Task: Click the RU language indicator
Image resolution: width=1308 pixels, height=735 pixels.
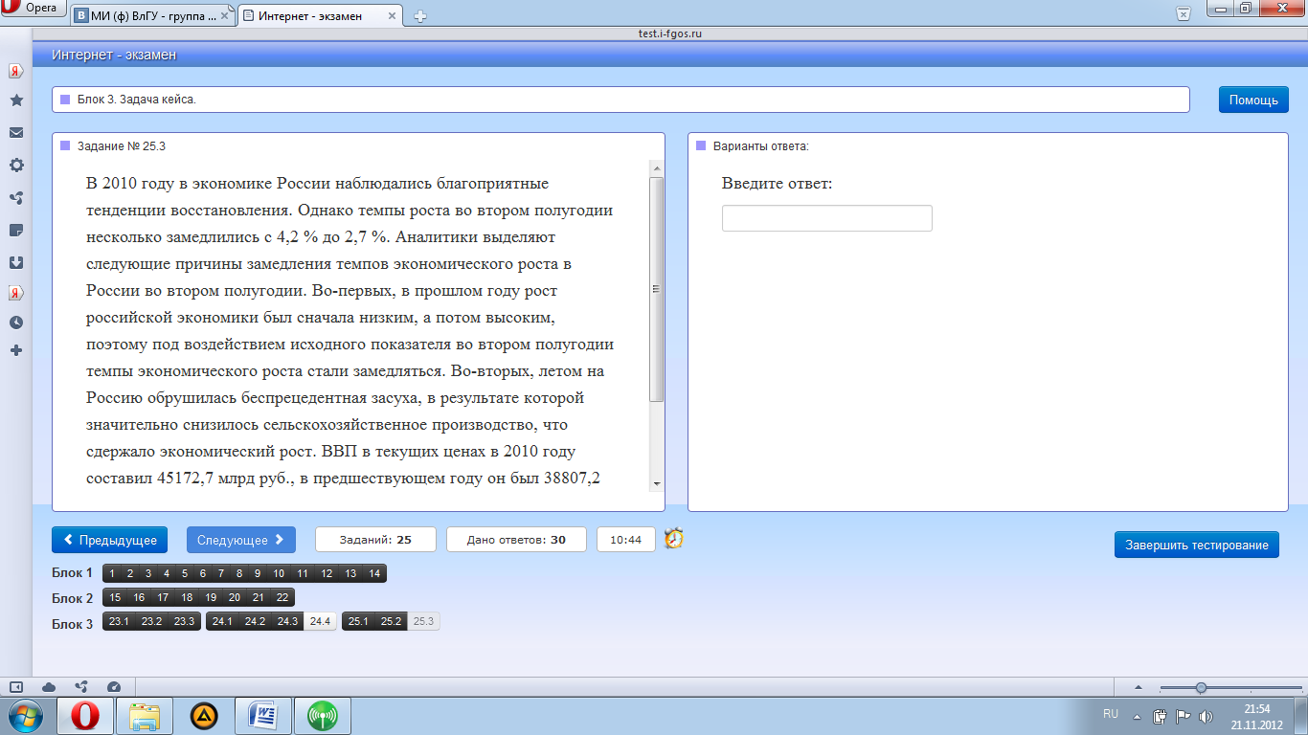Action: point(1111,714)
